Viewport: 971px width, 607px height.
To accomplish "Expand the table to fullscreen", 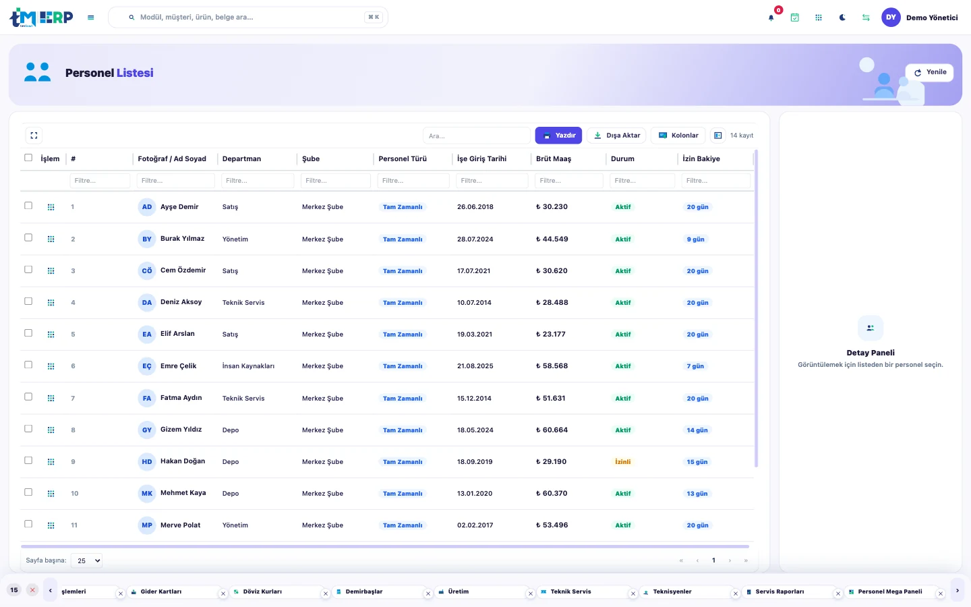I will (34, 136).
